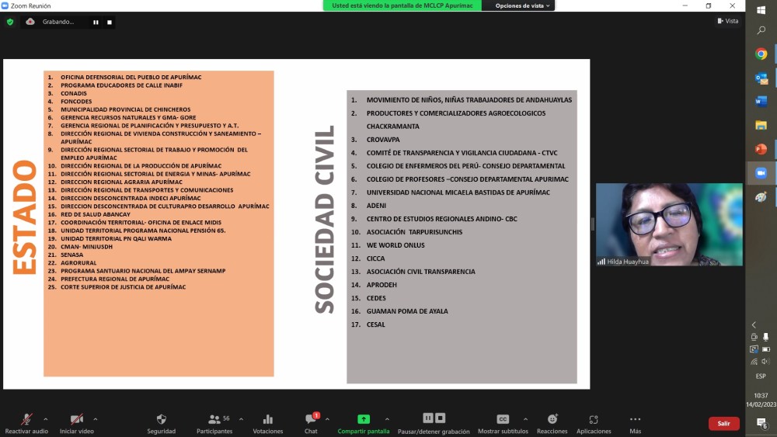Open Votaciones polls icon
777x437 pixels.
coord(268,419)
